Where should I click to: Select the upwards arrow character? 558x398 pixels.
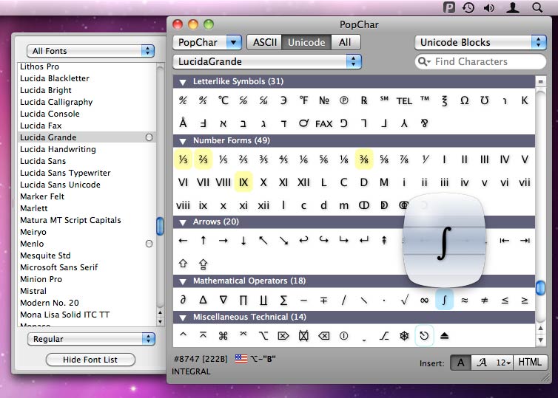pyautogui.click(x=204, y=241)
